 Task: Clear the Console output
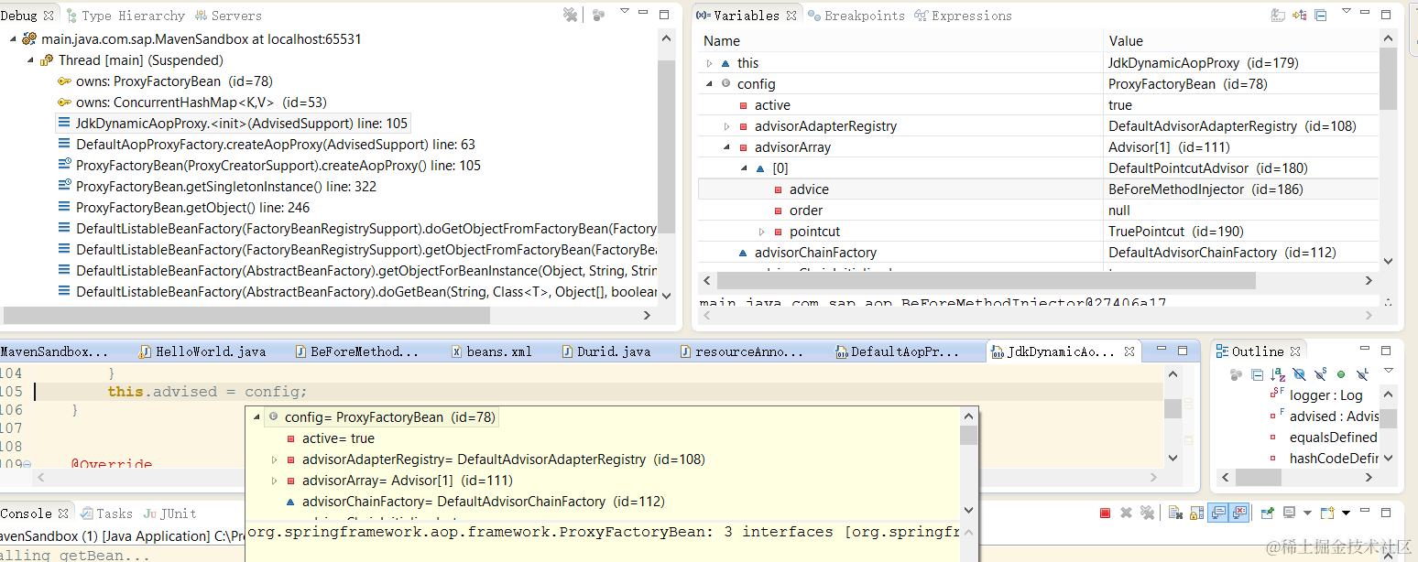point(1176,513)
